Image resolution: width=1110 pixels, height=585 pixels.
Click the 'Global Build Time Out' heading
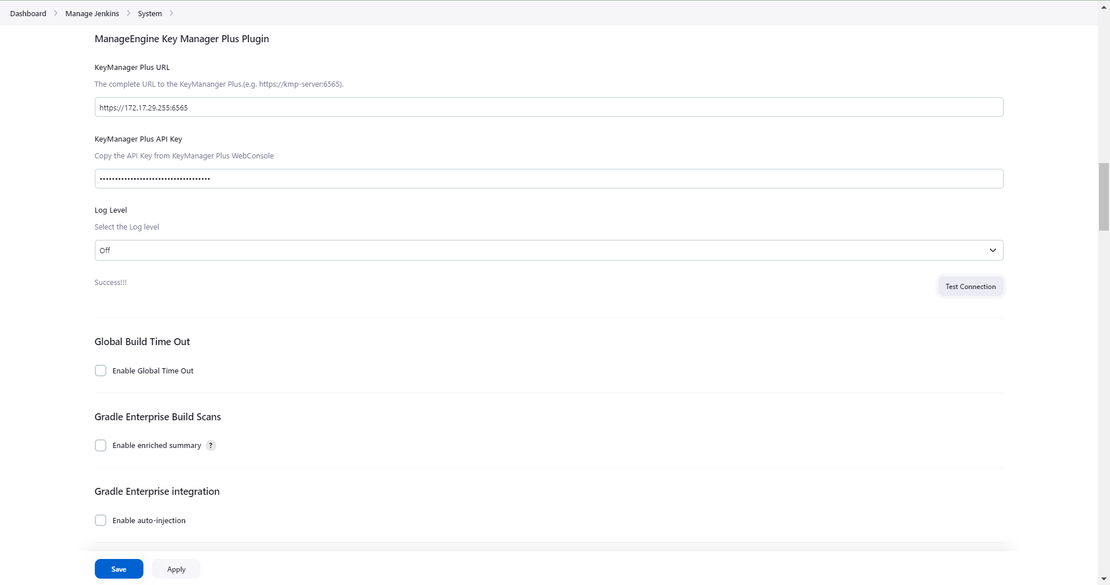142,342
